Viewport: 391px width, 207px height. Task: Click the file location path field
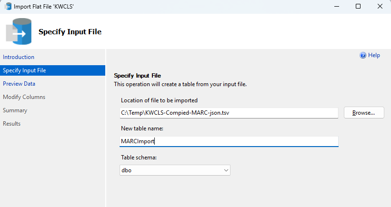pos(229,113)
